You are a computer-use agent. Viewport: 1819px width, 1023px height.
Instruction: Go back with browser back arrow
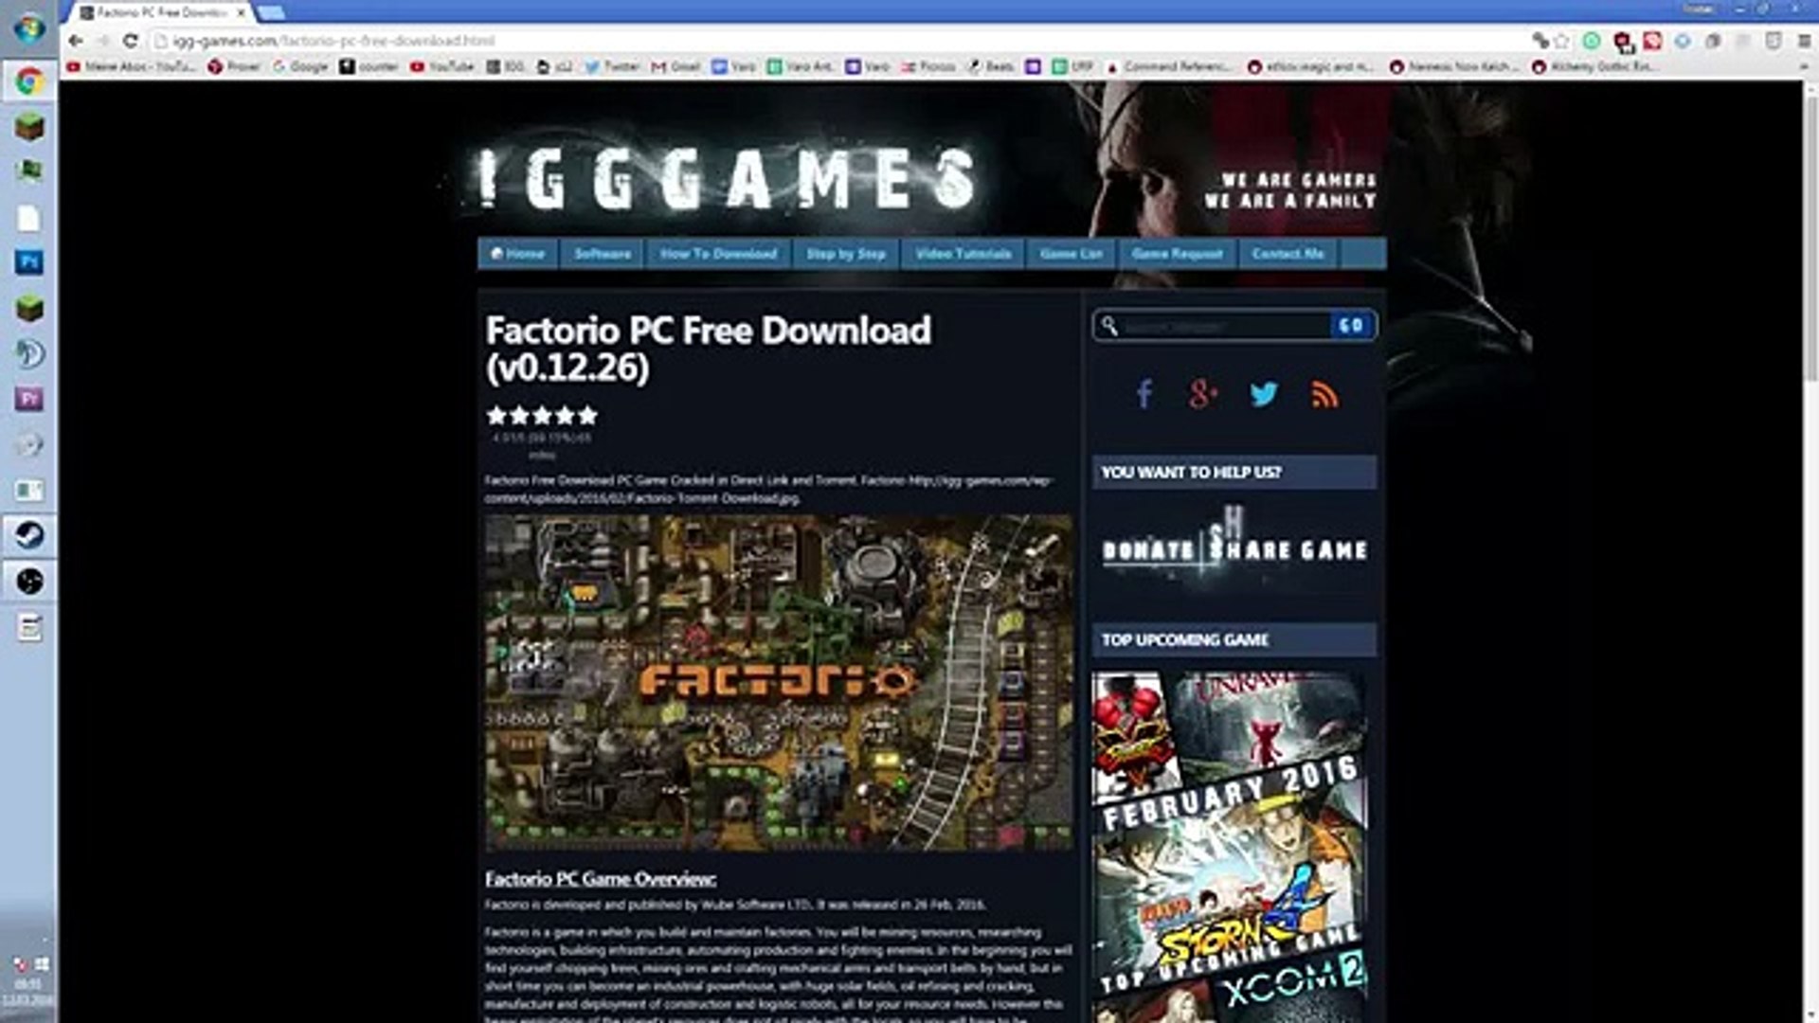click(x=76, y=41)
